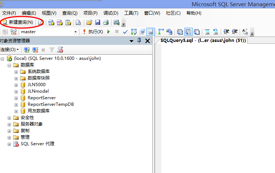
Task: Open the Activity Monitor icon
Action: point(117,22)
